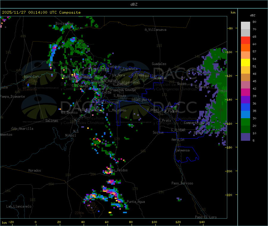This screenshot has width=268, height=226.
Task: Click the S_Rosas location label
Action: coord(120,96)
